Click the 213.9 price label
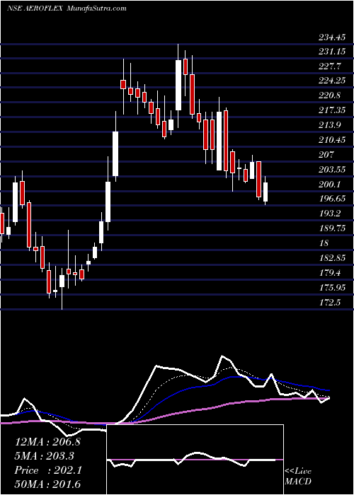The height and width of the screenshot is (495, 354). (330, 125)
